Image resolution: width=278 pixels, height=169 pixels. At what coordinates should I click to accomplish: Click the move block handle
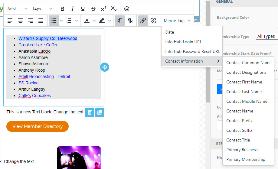coord(105,67)
